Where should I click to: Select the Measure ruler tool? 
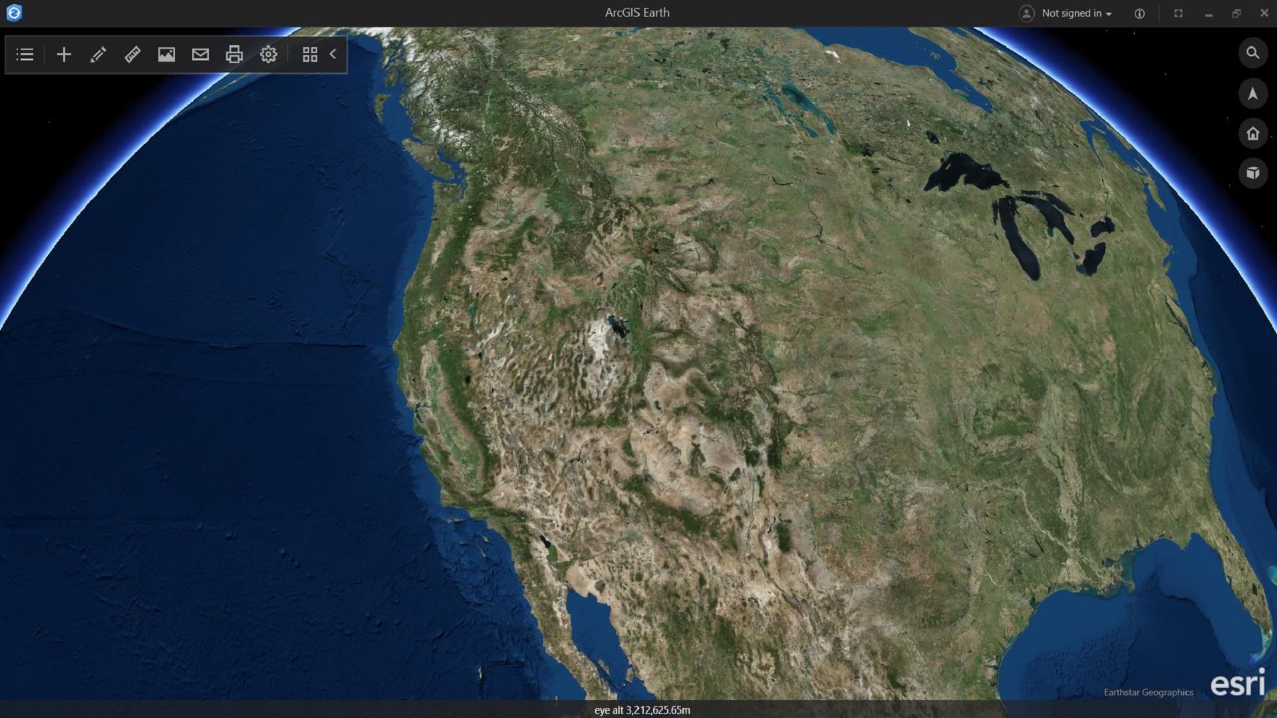tap(132, 55)
